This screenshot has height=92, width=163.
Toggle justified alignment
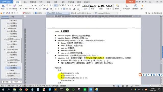coord(64,9)
